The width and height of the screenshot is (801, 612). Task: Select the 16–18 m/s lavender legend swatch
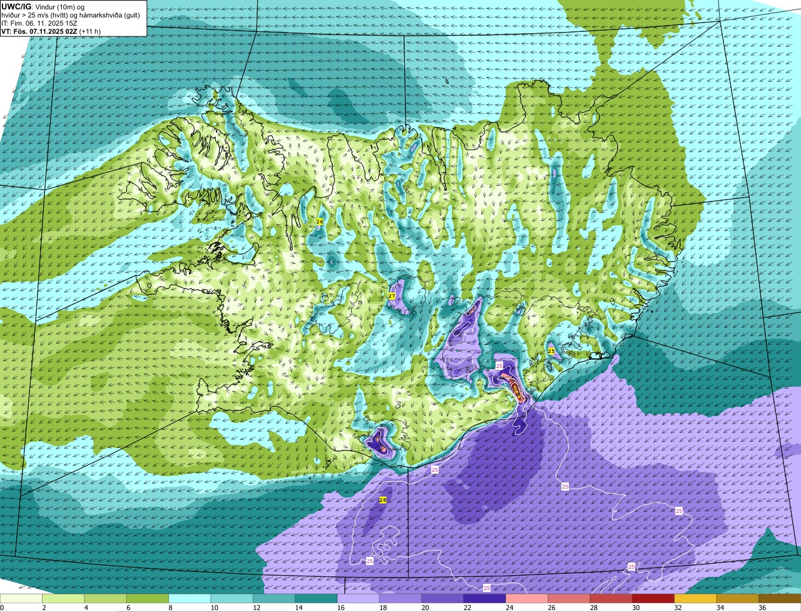[x=358, y=598]
